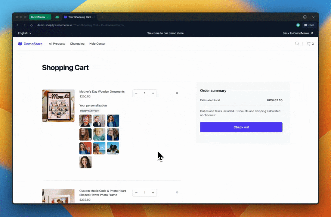Increase quantity of Mother's Day Wooden Ornaments

pyautogui.click(x=153, y=93)
